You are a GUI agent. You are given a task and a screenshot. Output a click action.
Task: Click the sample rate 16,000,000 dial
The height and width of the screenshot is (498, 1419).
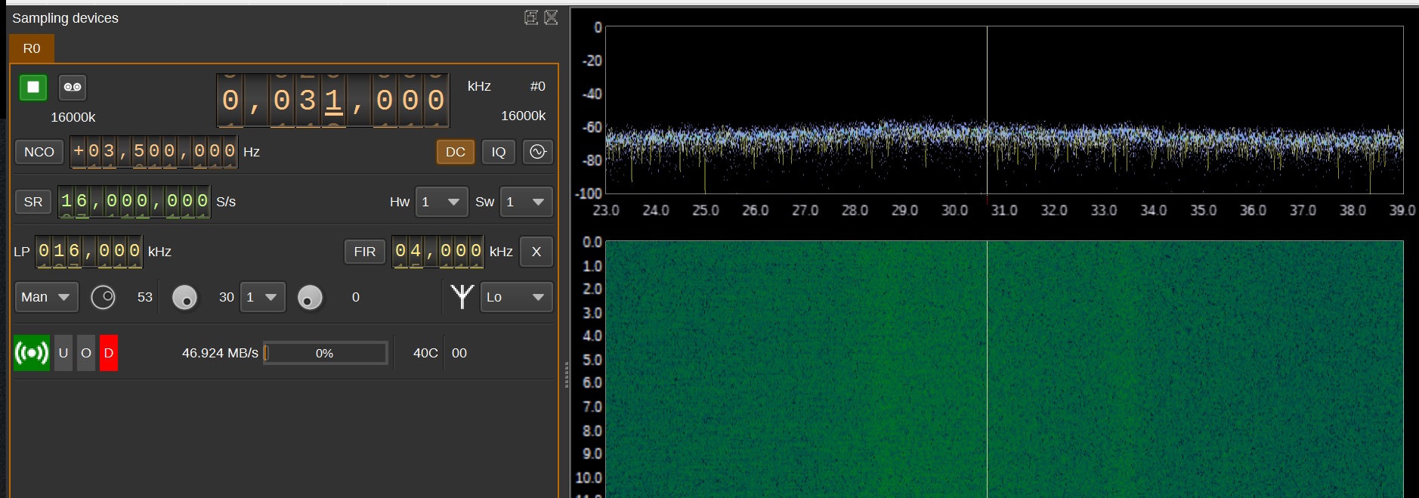[134, 202]
